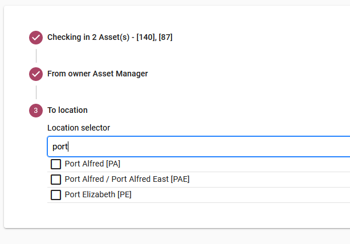Focus the Location selector search field containing 'port'
The image size is (350, 244).
(x=199, y=147)
